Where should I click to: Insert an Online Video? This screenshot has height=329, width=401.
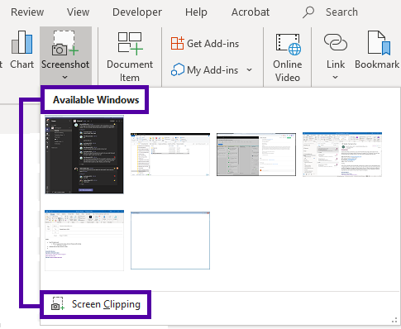click(288, 57)
